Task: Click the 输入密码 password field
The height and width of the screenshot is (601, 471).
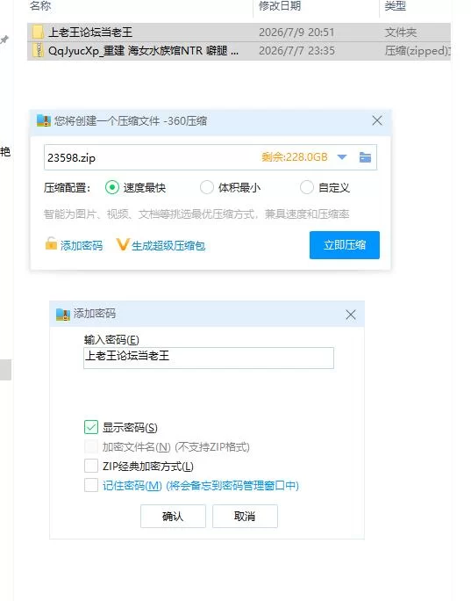Action: 209,358
